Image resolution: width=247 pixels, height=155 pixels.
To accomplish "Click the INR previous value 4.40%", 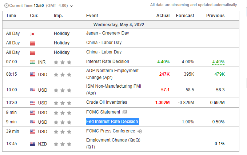I will coord(218,62).
